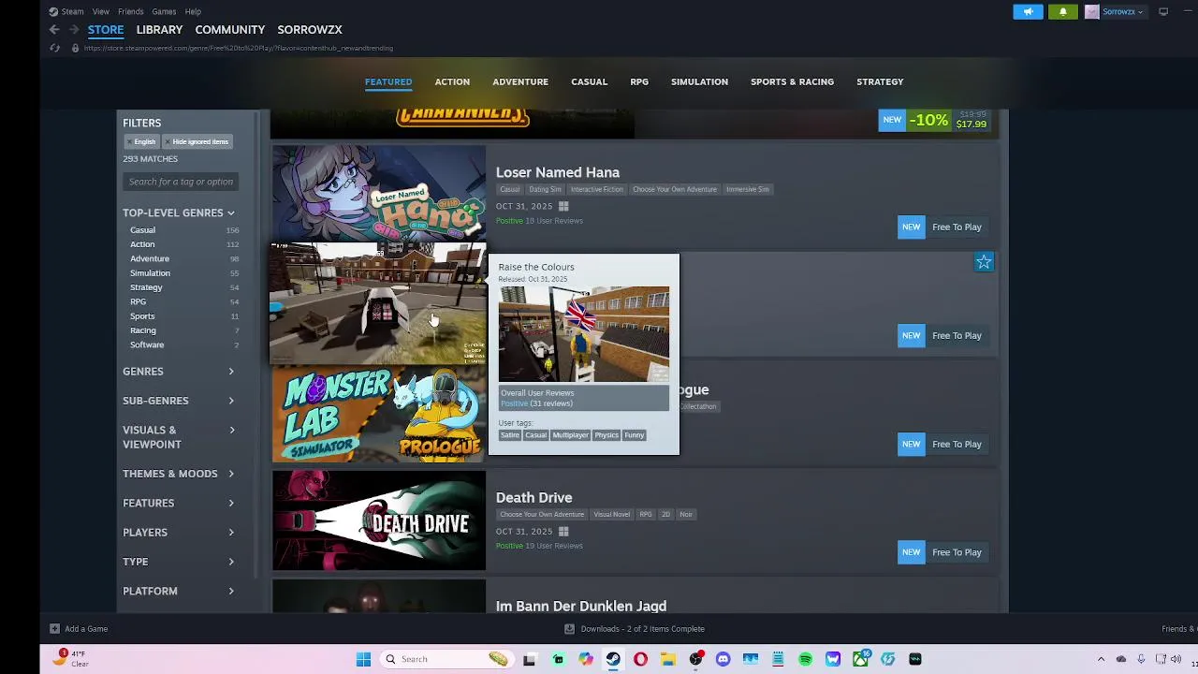Filter by Strategy genre in sidebar
This screenshot has height=674, width=1198.
tap(146, 287)
